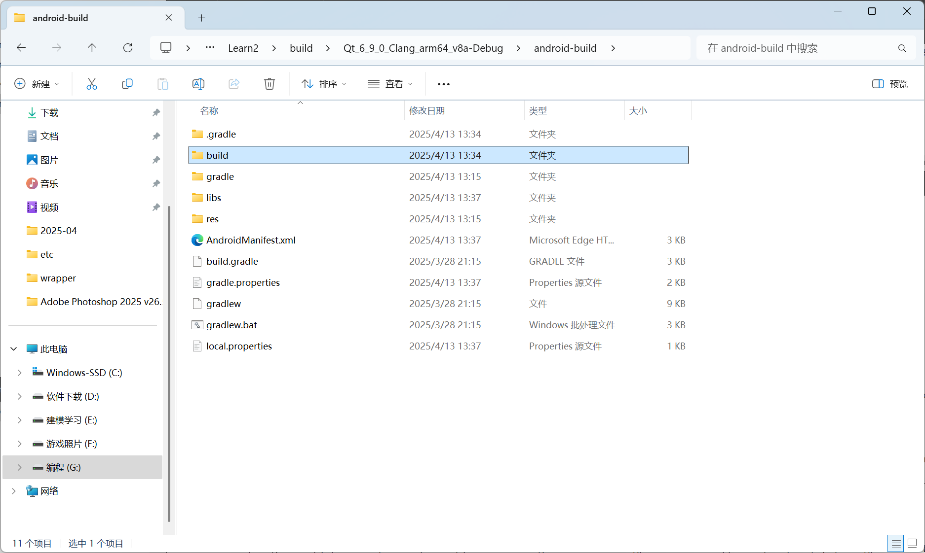Select the gradle.properties file
The height and width of the screenshot is (553, 925).
coord(243,282)
